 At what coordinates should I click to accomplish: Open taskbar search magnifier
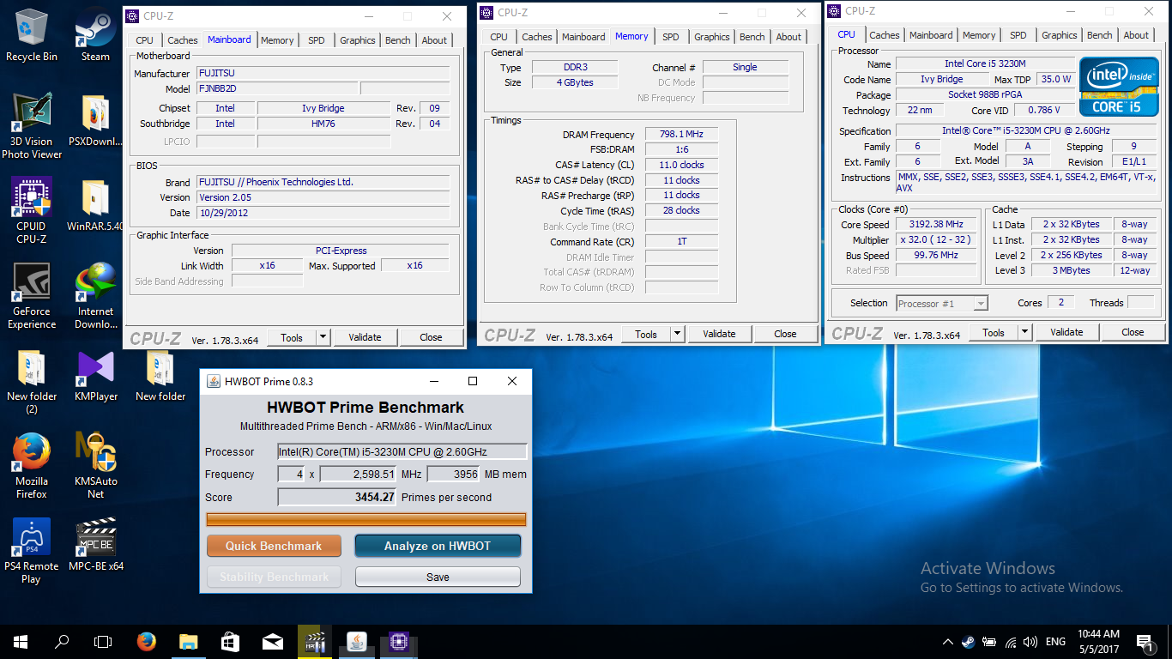[62, 642]
